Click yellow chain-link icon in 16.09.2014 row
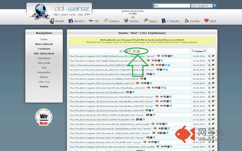 pos(213,65)
